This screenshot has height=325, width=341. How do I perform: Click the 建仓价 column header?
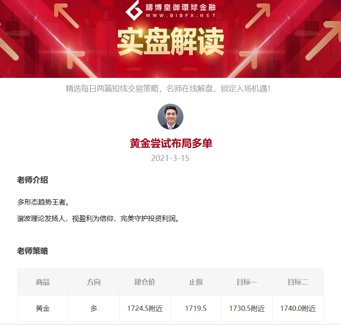145,282
